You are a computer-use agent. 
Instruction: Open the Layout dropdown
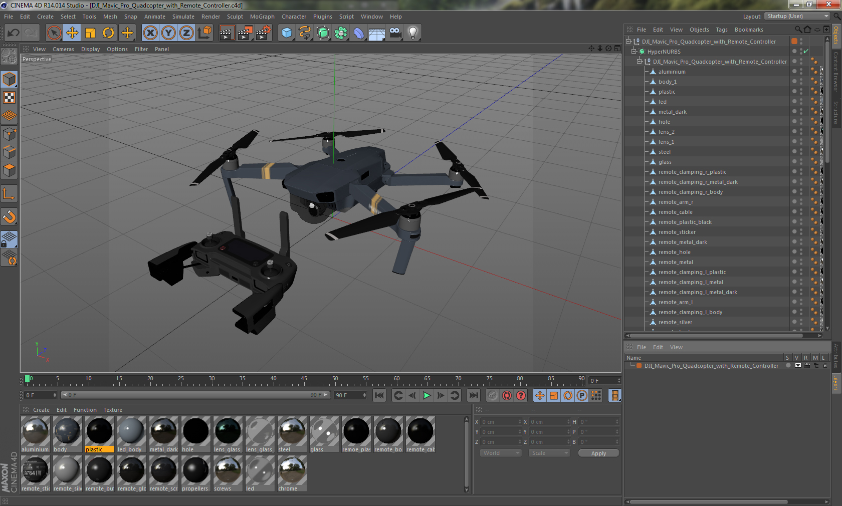[x=798, y=17]
